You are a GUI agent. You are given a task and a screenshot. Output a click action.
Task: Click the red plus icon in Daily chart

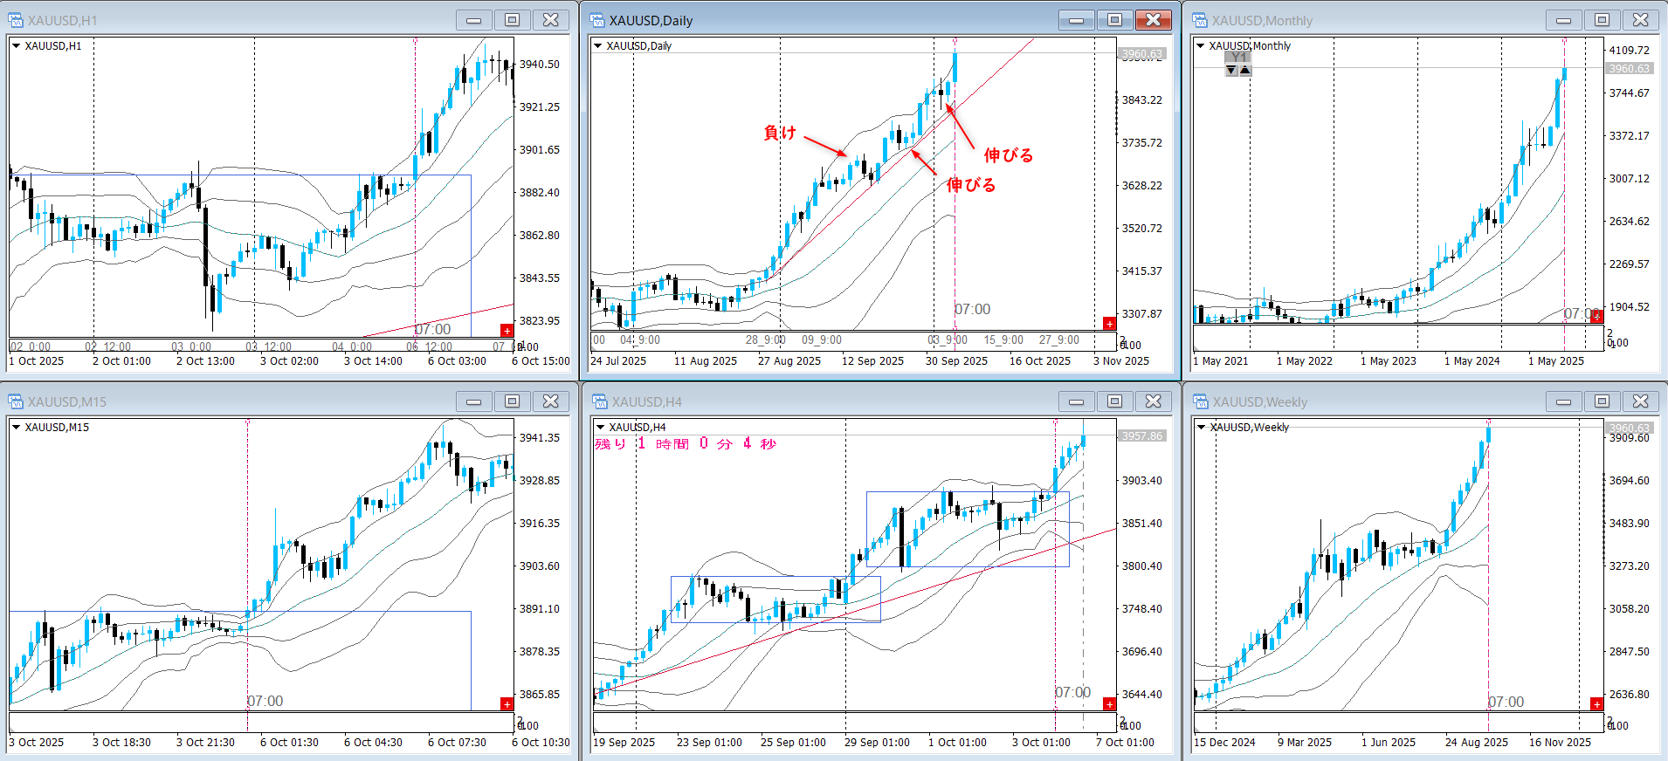click(x=1109, y=324)
